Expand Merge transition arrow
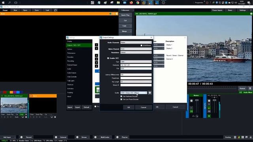Viewport: 253px width, 142px height. [x=131, y=31]
